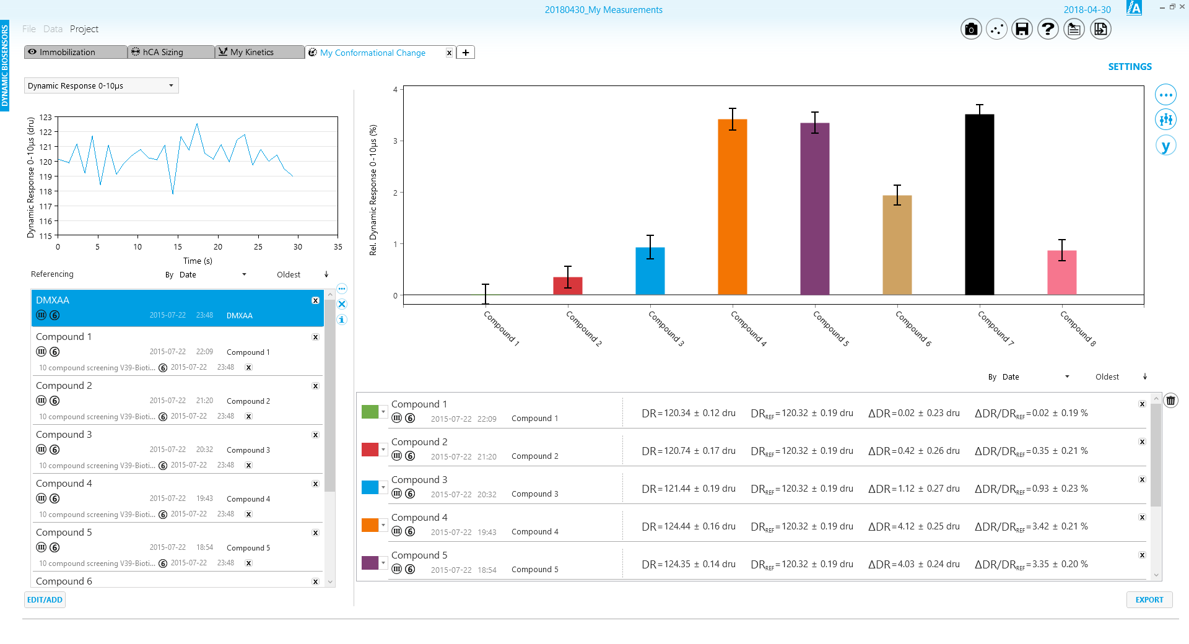Click the info icon near reference list
The image size is (1189, 644).
point(342,320)
